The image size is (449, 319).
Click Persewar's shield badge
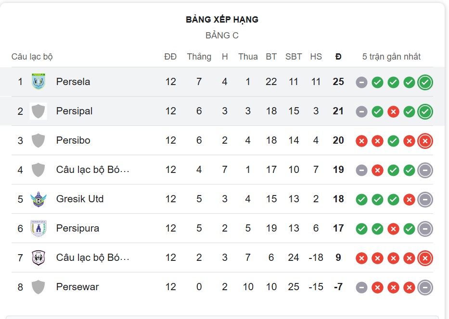[x=38, y=287]
